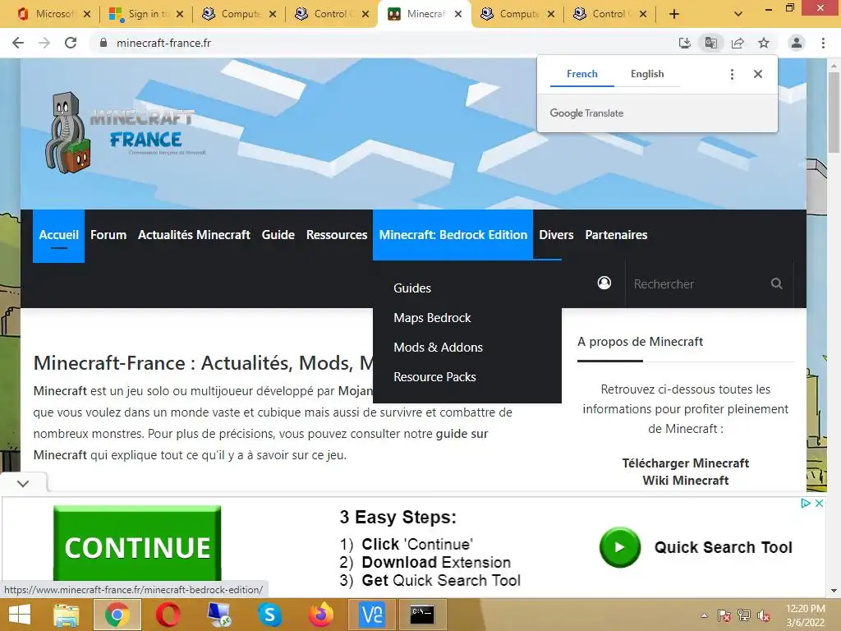Click the user account icon near search
841x631 pixels.
click(604, 283)
